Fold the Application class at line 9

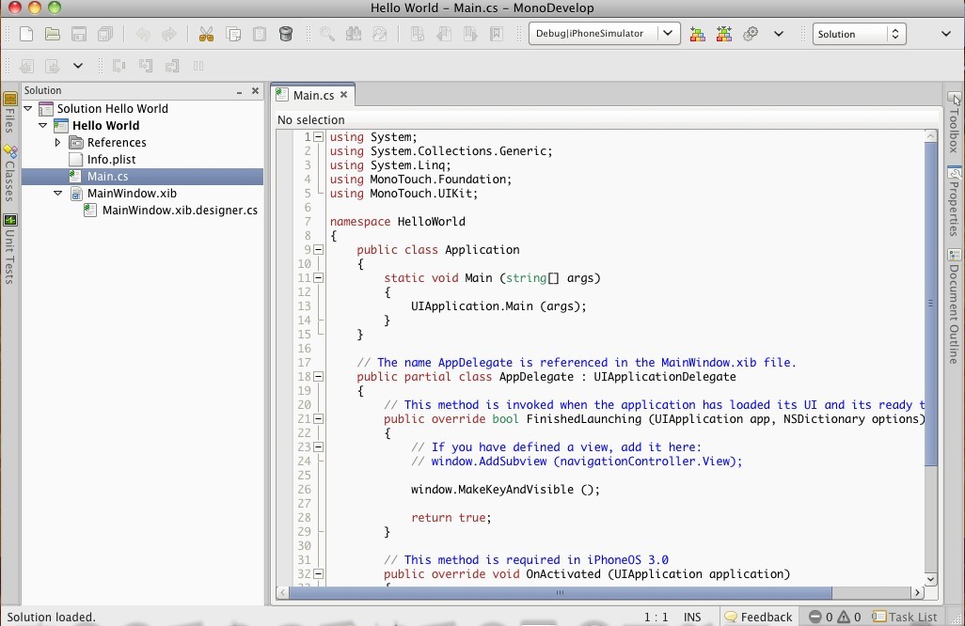pos(318,250)
